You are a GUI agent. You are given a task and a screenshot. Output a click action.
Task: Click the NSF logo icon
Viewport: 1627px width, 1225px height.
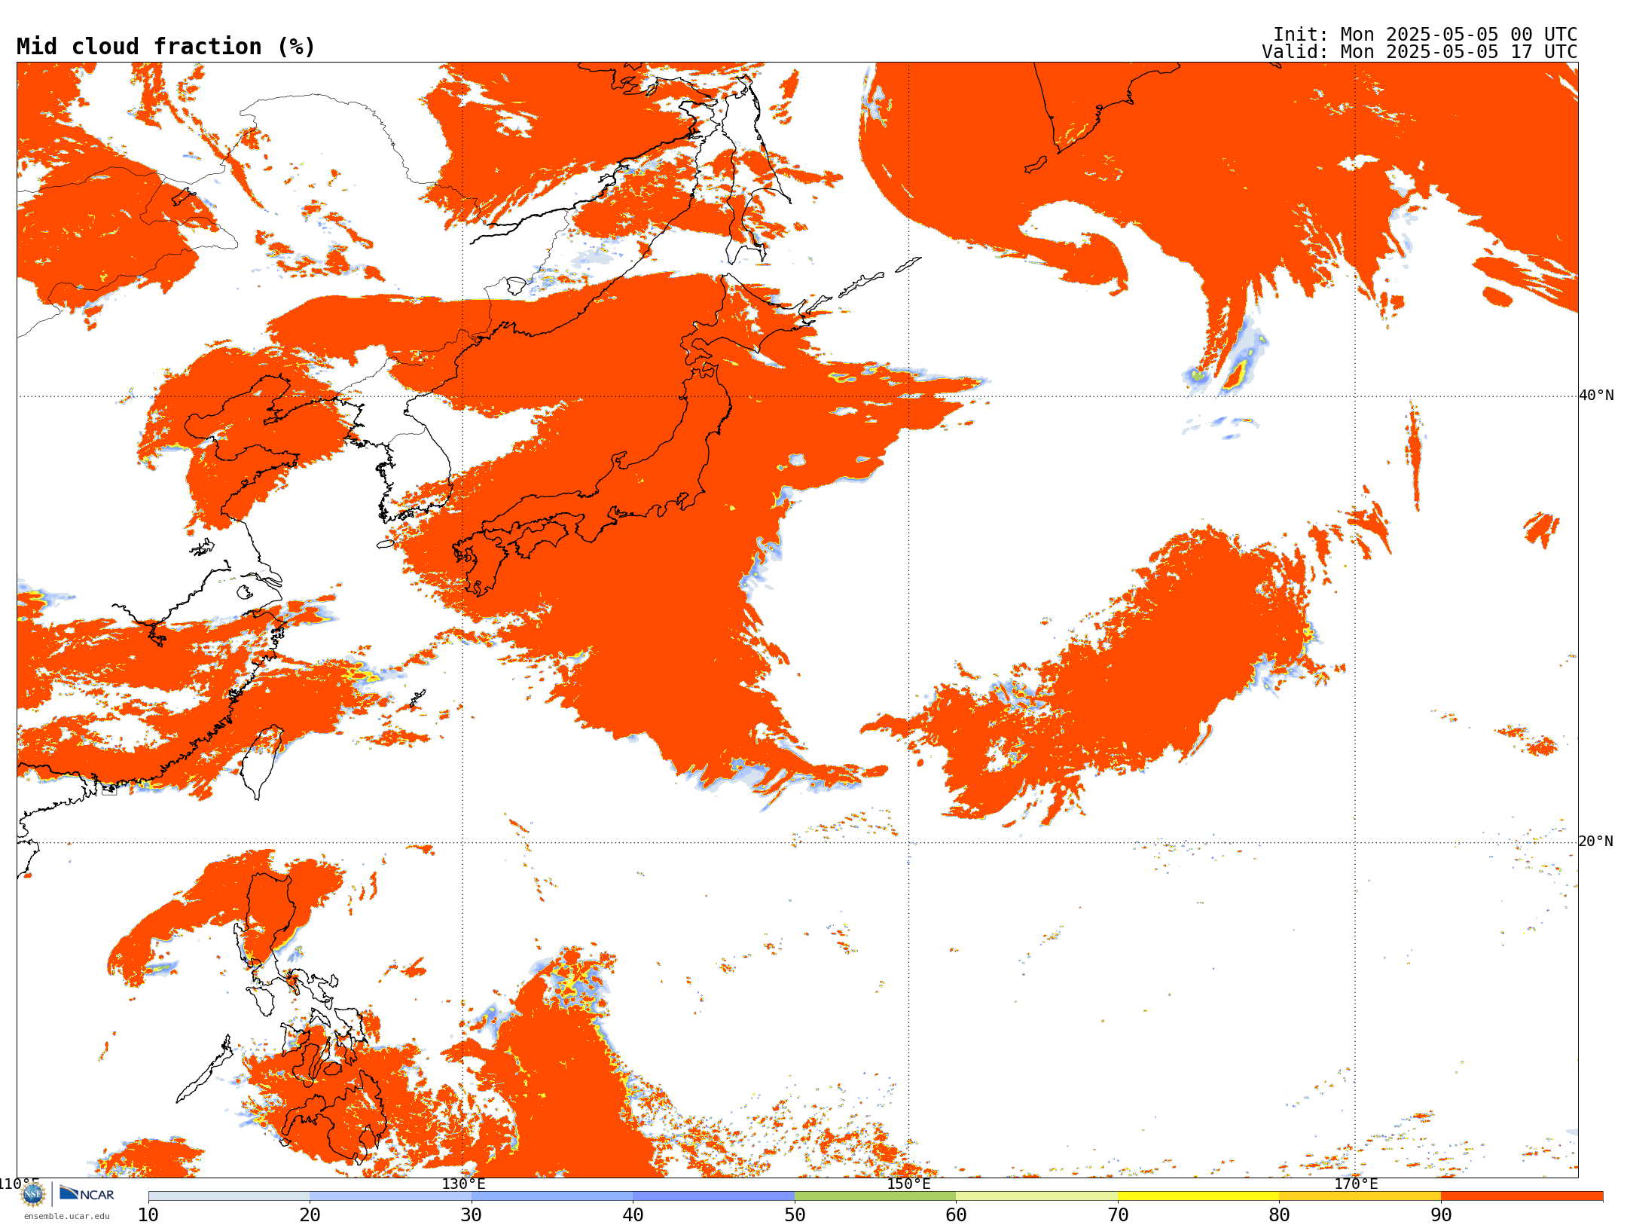33,1194
